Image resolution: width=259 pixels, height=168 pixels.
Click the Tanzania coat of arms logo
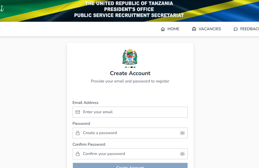coord(130,57)
